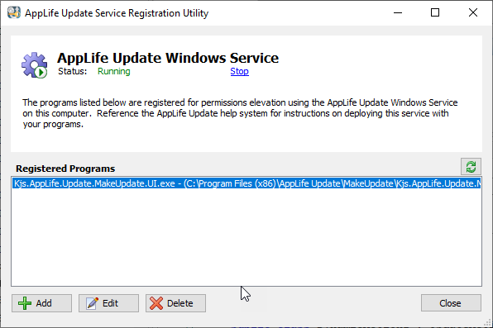Click the gear service status icon
This screenshot has height=328, width=493.
[34, 65]
